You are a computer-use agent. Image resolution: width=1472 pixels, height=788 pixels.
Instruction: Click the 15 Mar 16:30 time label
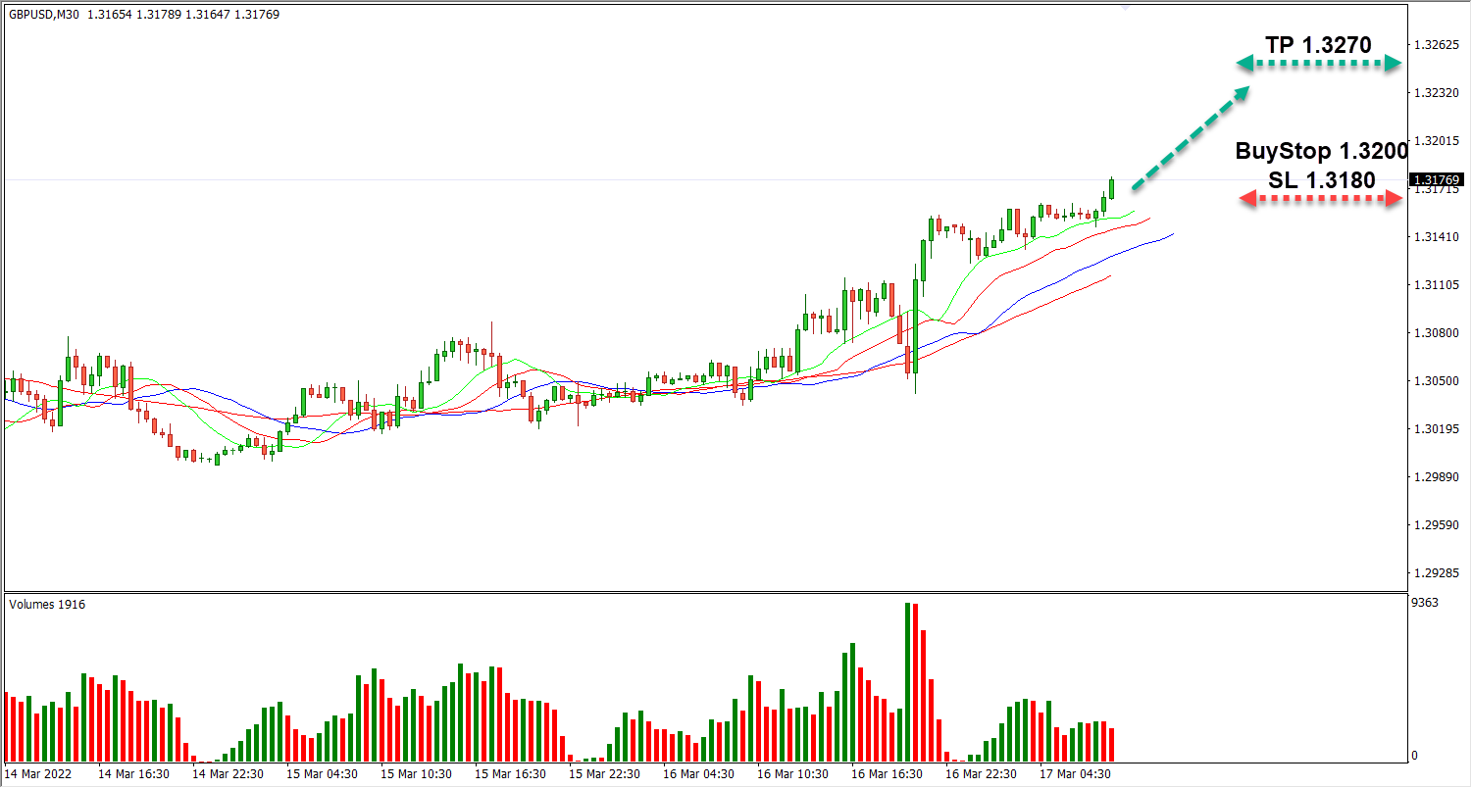[x=510, y=774]
